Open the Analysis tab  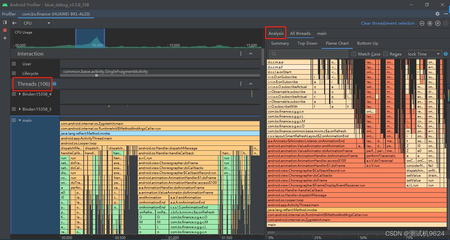pos(276,33)
